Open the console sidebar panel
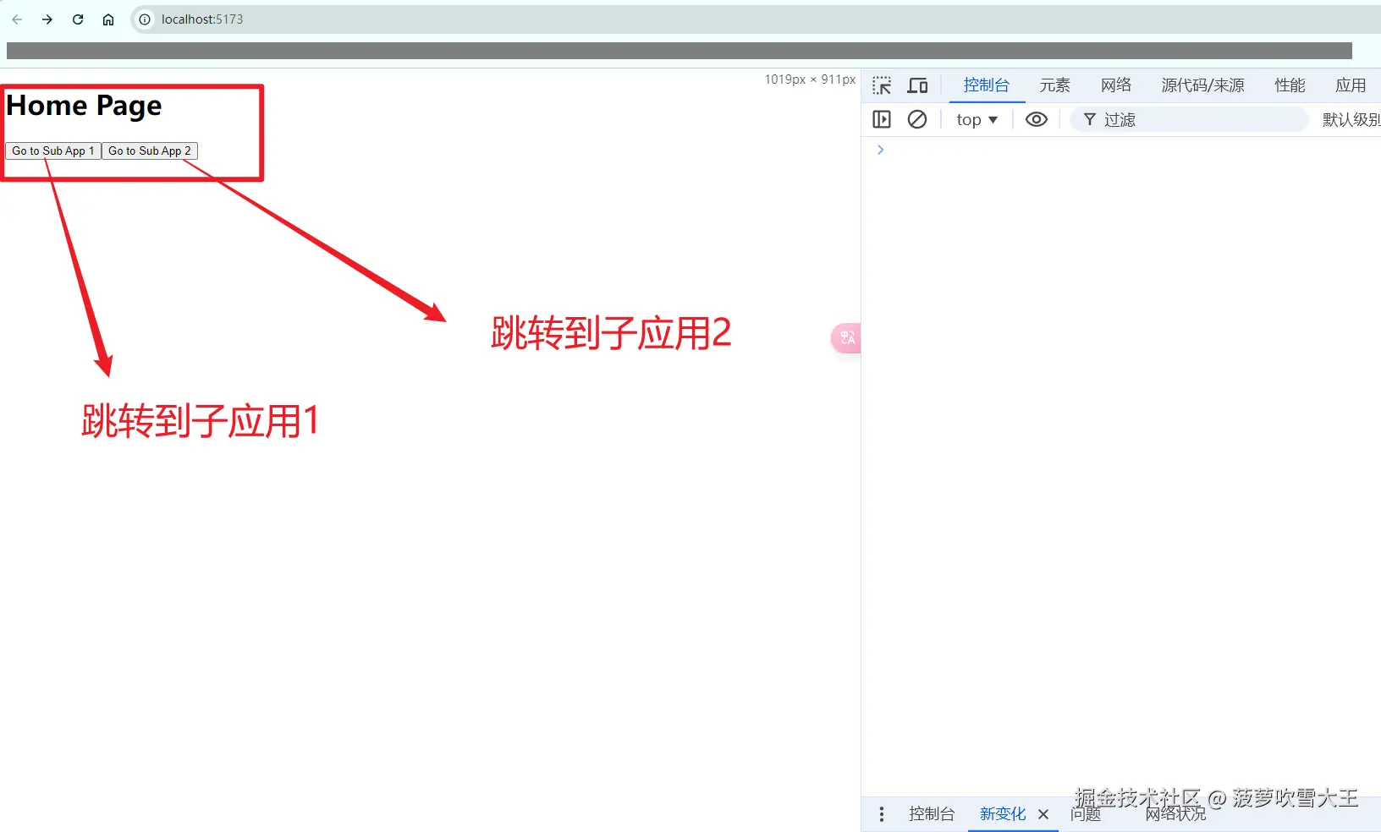1381x832 pixels. (882, 119)
